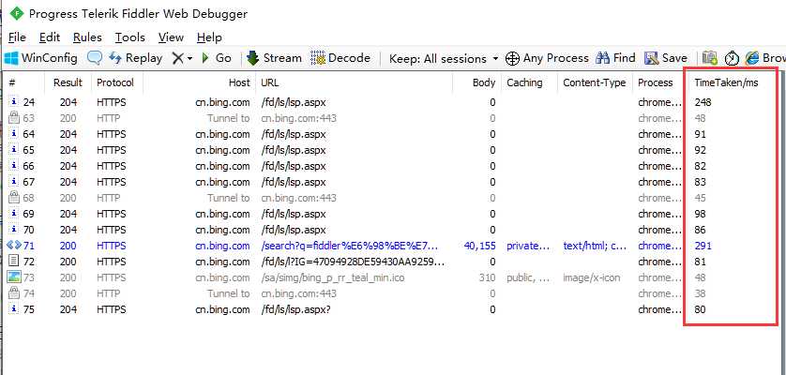
Task: Select the /fd/ls/lsp.aspx? URL in session 75
Action: point(295,309)
